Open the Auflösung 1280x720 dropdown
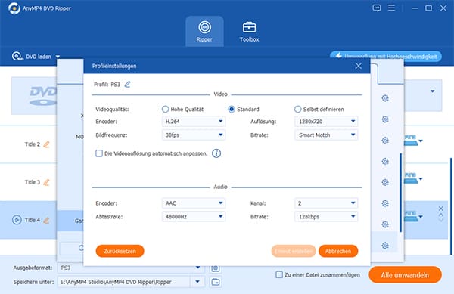The height and width of the screenshot is (294, 454). pos(326,122)
